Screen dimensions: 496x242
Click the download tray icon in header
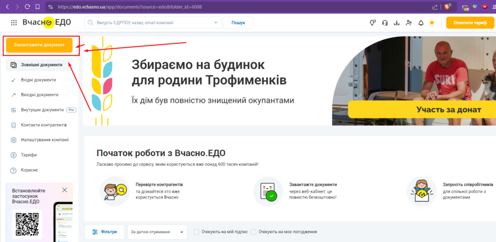pyautogui.click(x=397, y=23)
